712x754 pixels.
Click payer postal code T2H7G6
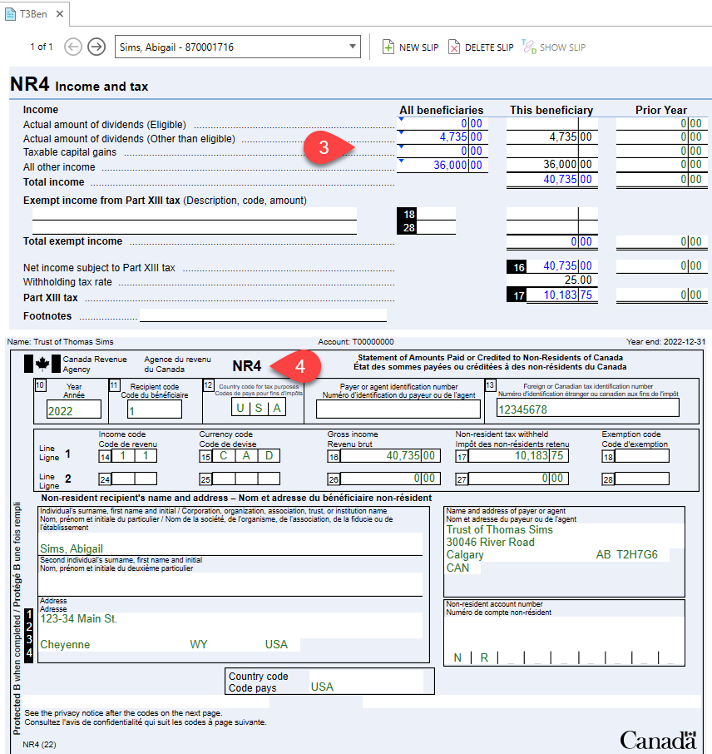(637, 554)
